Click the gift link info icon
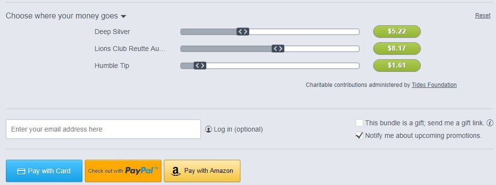 coord(490,123)
